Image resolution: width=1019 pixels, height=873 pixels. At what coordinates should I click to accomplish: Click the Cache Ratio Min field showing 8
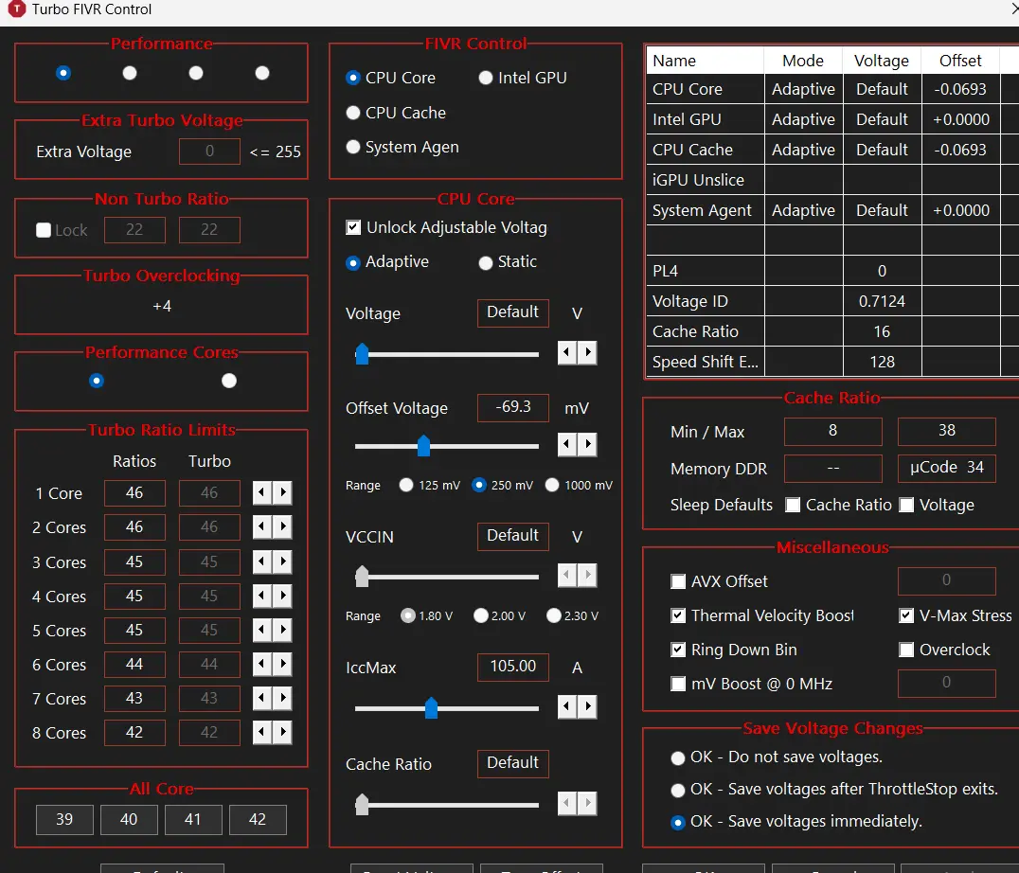tap(832, 431)
